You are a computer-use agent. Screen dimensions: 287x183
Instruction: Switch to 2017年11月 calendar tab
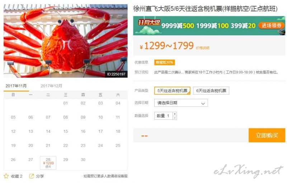(16, 86)
